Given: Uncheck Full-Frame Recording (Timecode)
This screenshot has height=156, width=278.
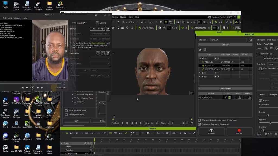Looking at the screenshot, I should click(x=200, y=124).
